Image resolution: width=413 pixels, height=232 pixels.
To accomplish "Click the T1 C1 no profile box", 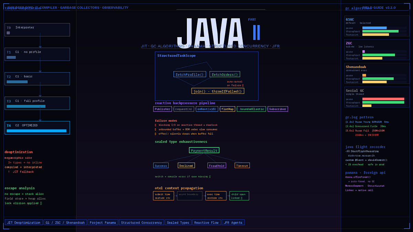I will pyautogui.click(x=37, y=54).
